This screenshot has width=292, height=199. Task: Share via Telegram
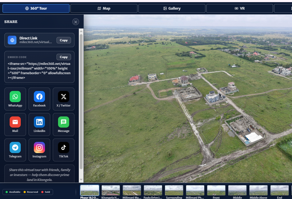click(15, 150)
